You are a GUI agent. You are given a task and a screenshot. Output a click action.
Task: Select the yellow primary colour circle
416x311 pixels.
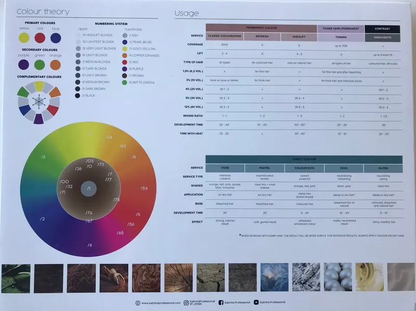pyautogui.click(x=24, y=37)
